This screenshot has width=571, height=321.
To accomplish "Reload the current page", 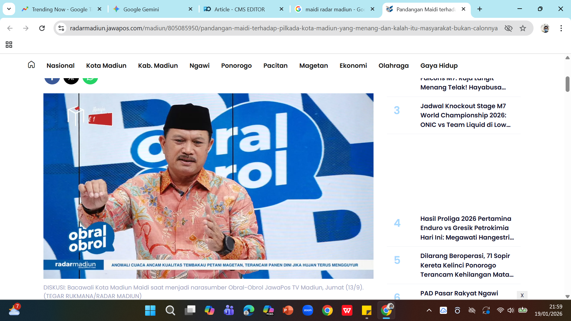I will click(x=42, y=28).
